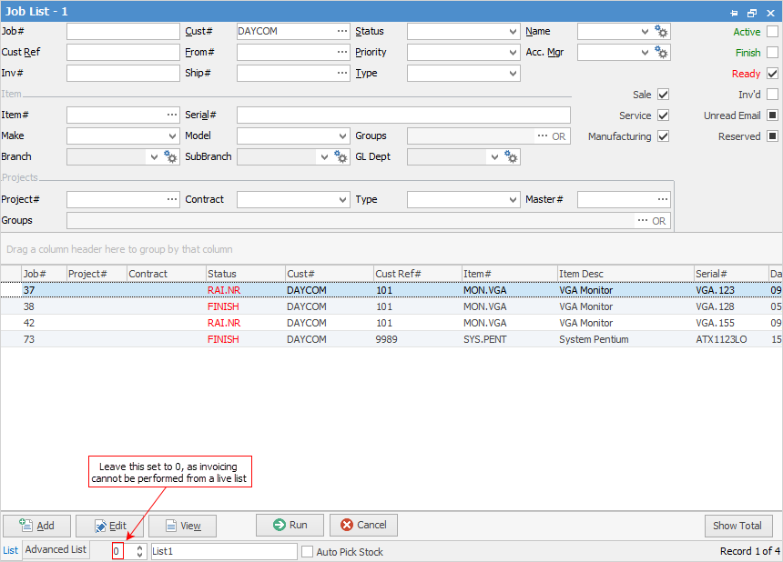Screen dimensions: 783x562
Task: Switch to the Advanced List tab
Action: click(56, 550)
